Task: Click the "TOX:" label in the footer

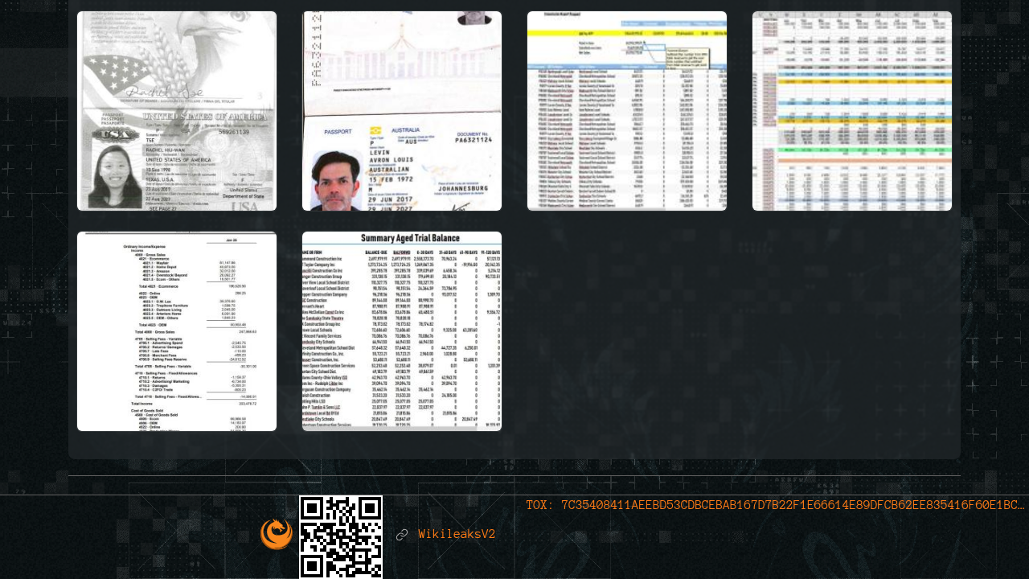Action: click(x=539, y=505)
